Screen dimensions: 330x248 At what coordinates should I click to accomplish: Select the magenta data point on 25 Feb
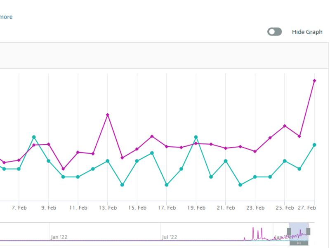[x=285, y=126]
